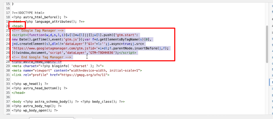Open the dropdown below the code editor
The width and height of the screenshot is (273, 119).
pos(52,118)
